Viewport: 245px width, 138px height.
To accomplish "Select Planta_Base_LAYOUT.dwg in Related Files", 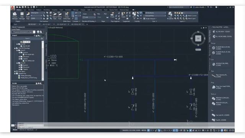I will (29, 77).
